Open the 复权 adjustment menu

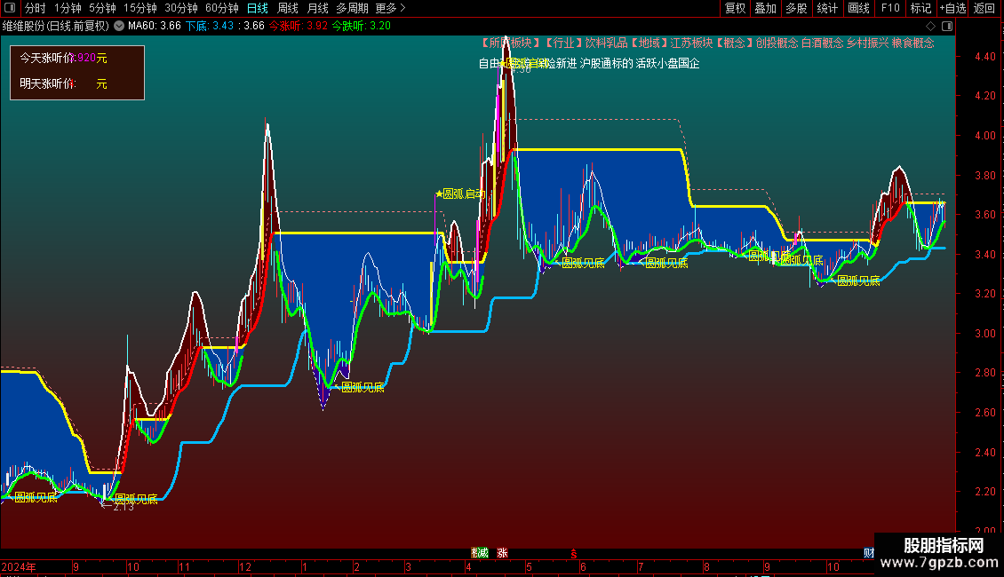(x=735, y=8)
